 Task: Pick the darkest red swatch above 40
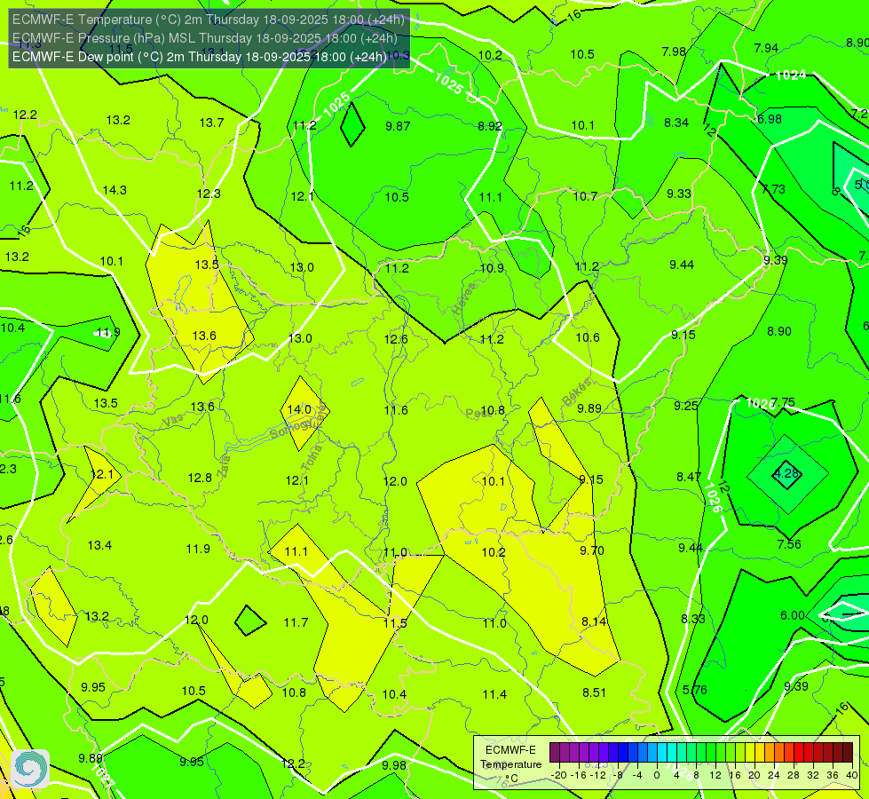click(848, 753)
